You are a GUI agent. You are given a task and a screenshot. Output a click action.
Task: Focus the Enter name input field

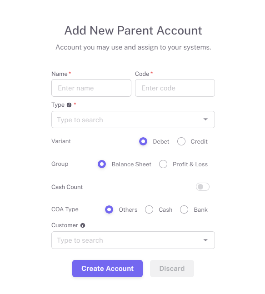(x=91, y=88)
